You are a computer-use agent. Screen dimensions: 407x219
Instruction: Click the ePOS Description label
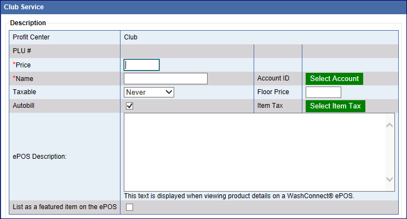[39, 157]
